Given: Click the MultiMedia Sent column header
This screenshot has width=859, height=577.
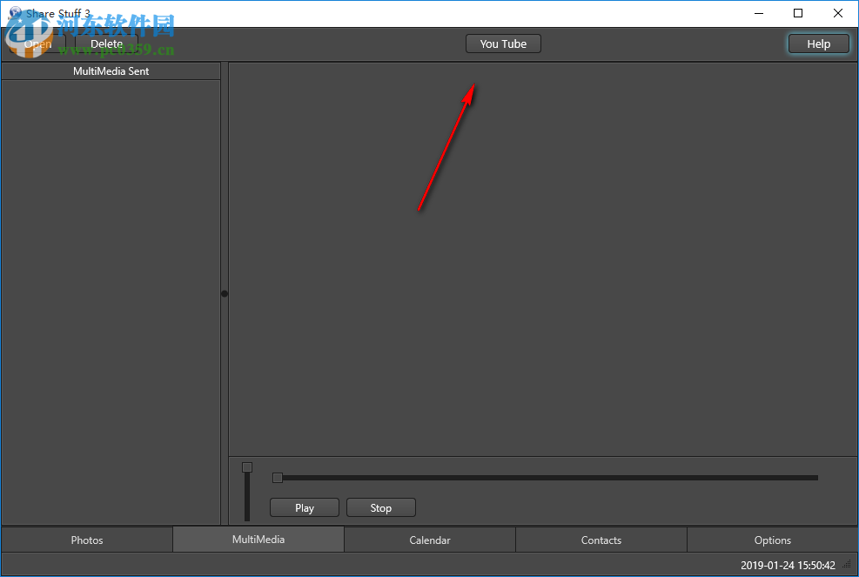Looking at the screenshot, I should pyautogui.click(x=111, y=71).
